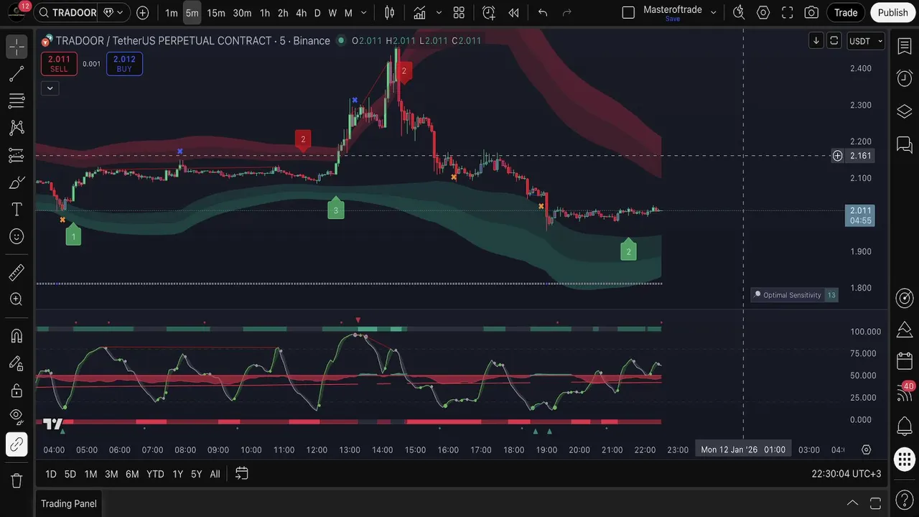The height and width of the screenshot is (517, 919).
Task: Click the red 2.011 SELL button
Action: pyautogui.click(x=59, y=64)
